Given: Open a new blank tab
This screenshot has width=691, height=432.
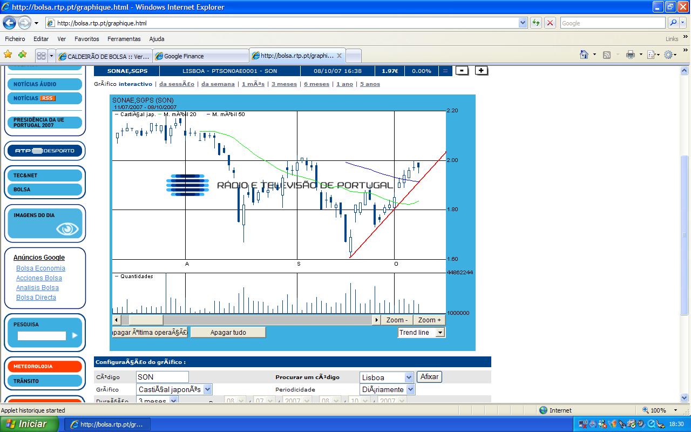Looking at the screenshot, I should coord(354,56).
